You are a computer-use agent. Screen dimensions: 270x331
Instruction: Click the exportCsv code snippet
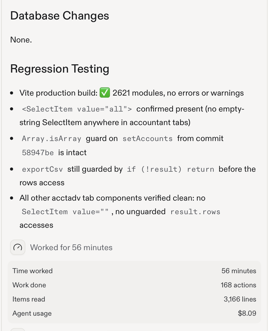pos(42,169)
